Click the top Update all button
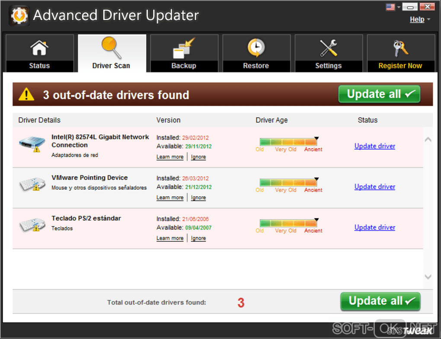Screen dimensions: 441x339 [x=379, y=94]
